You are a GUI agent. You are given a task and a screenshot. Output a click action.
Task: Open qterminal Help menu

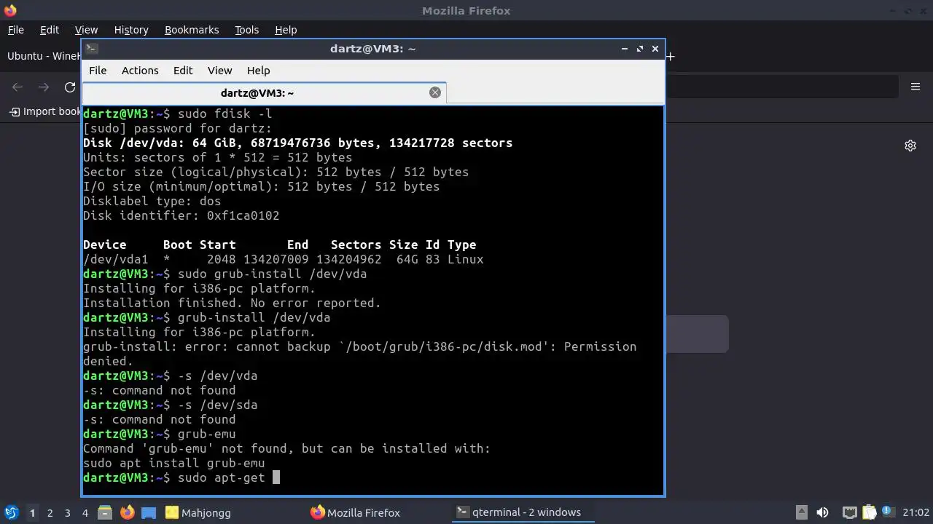click(259, 71)
